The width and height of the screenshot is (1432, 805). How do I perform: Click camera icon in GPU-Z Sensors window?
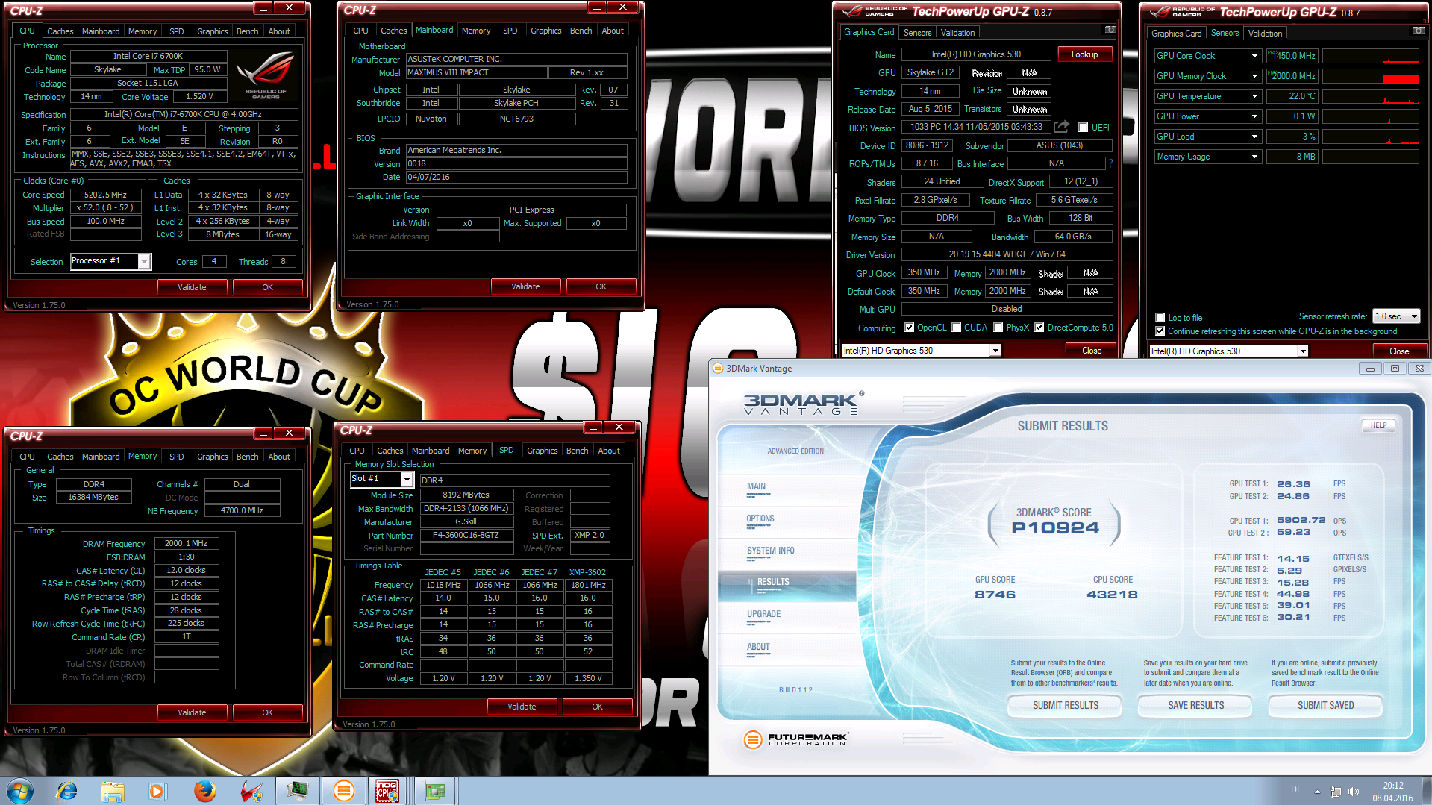coord(1418,31)
